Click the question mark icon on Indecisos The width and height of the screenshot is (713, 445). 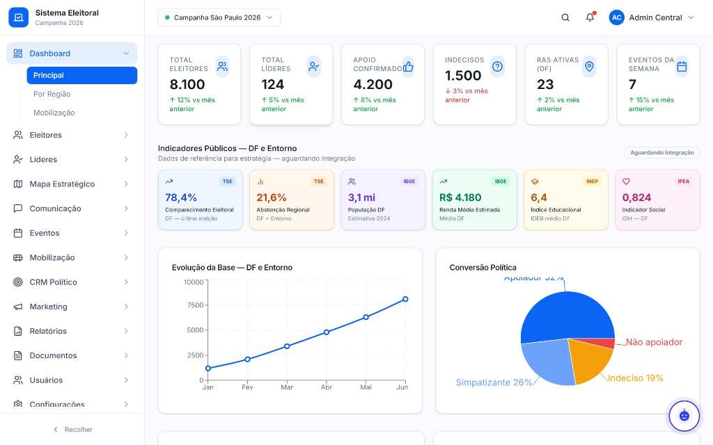coord(497,67)
